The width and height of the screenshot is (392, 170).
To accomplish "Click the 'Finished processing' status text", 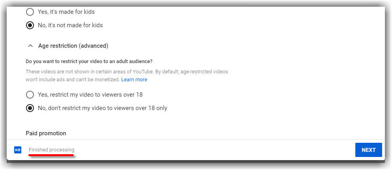I will click(52, 150).
